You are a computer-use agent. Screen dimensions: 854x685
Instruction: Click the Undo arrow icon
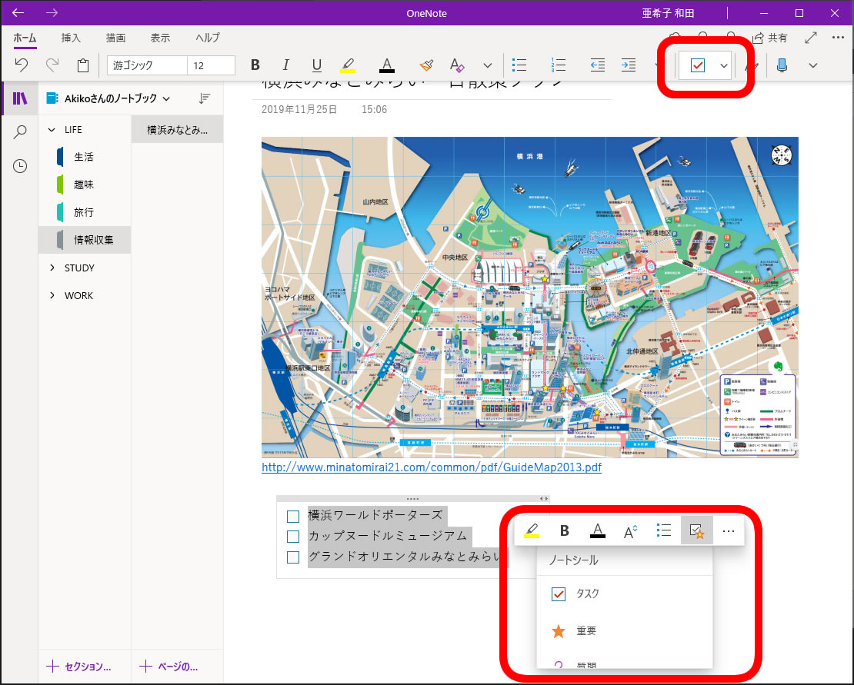point(22,65)
